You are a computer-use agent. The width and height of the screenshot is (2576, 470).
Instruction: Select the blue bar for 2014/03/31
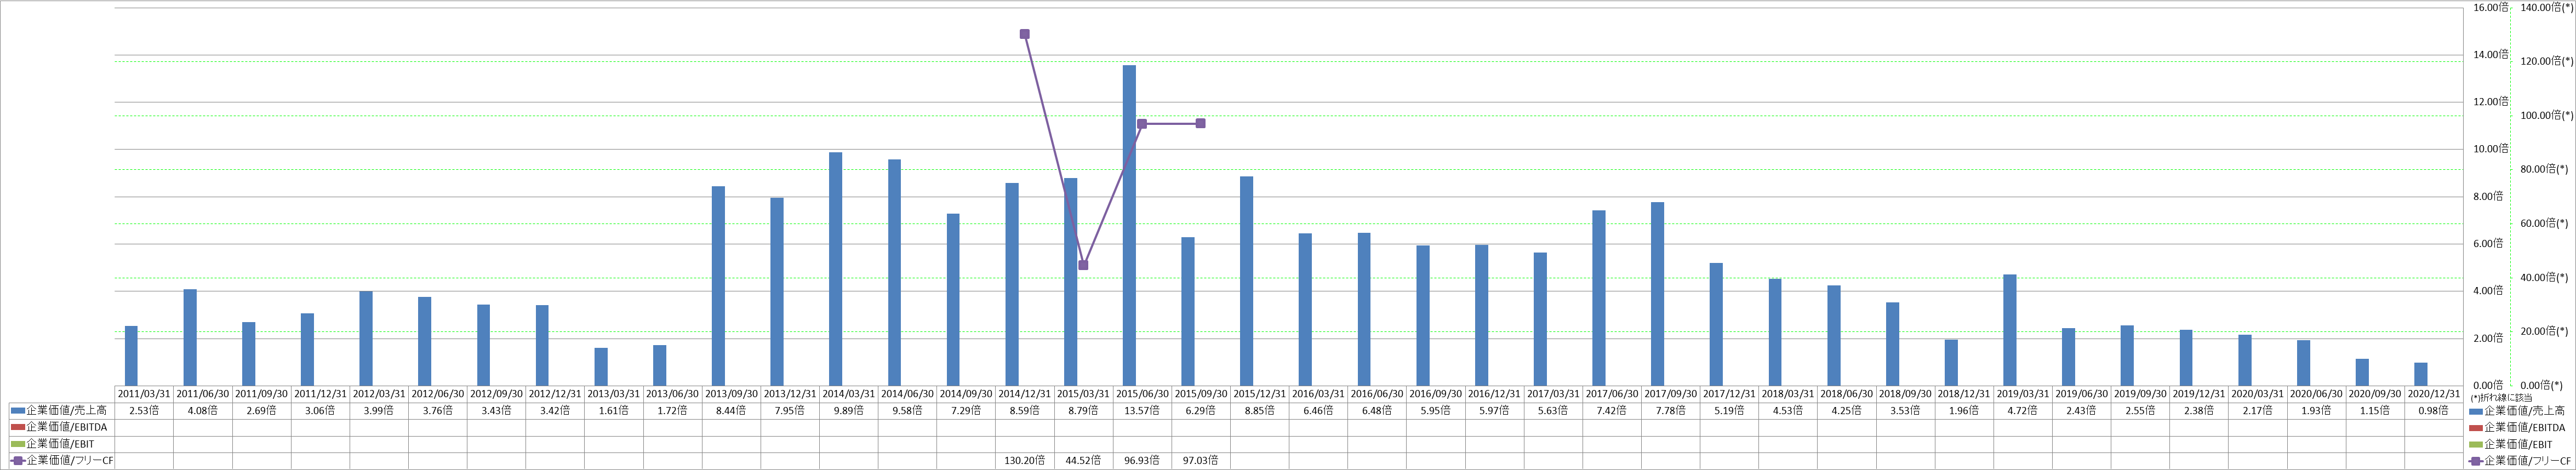pos(835,268)
